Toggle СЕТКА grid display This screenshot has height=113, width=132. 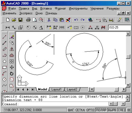[80, 110]
